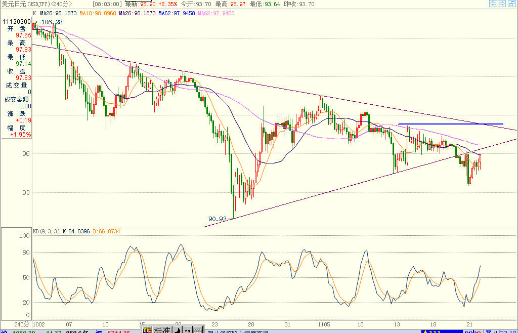Go back with the left arrow icon
This screenshot has height=333, width=518.
pos(493,4)
